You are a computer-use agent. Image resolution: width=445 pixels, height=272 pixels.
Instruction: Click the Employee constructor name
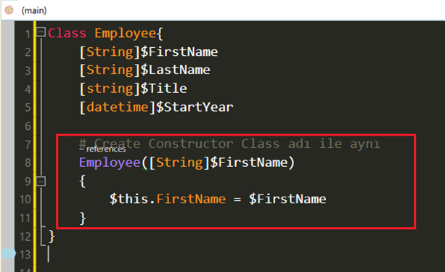(110, 162)
